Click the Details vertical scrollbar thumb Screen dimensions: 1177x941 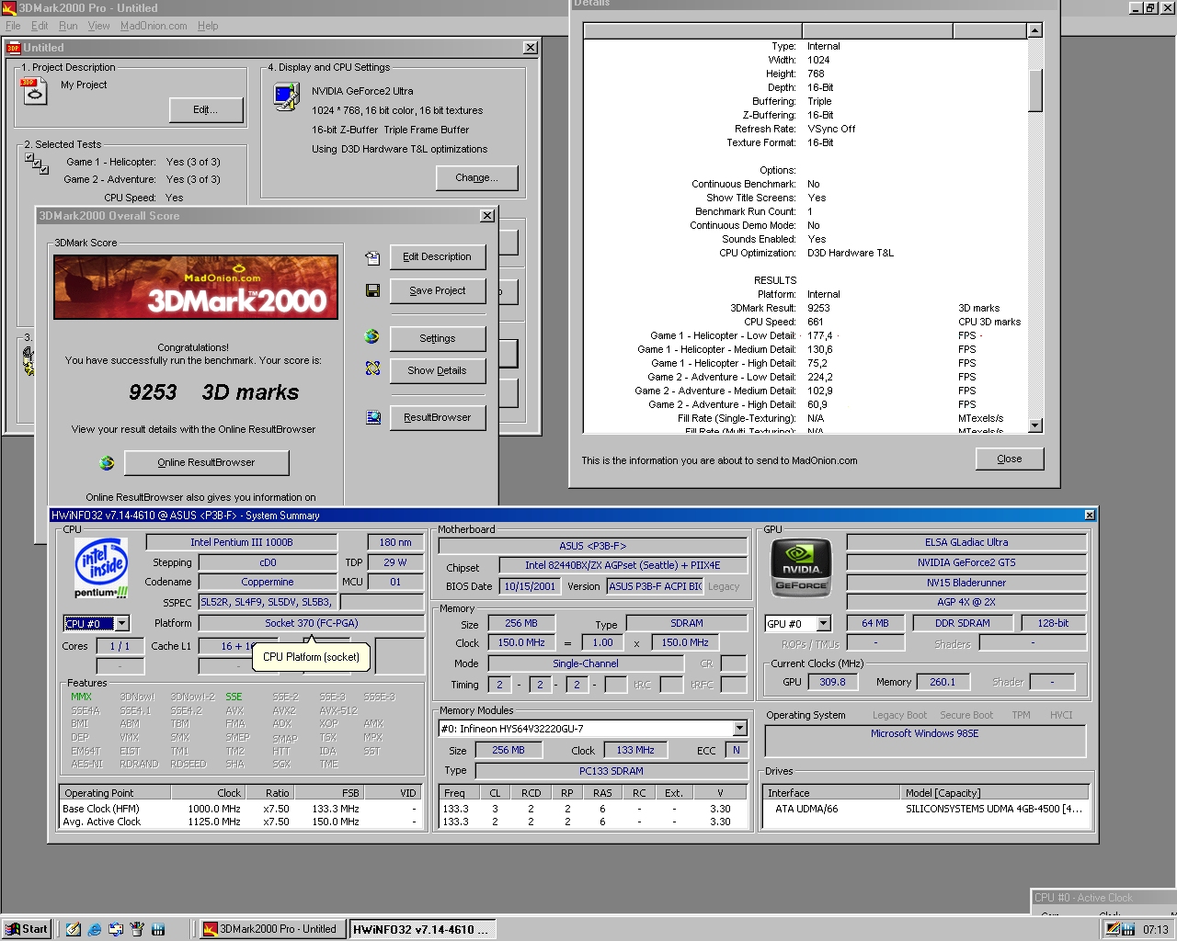1034,90
